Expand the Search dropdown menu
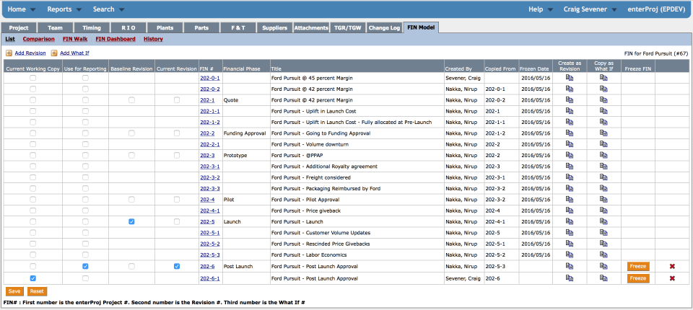 click(108, 9)
